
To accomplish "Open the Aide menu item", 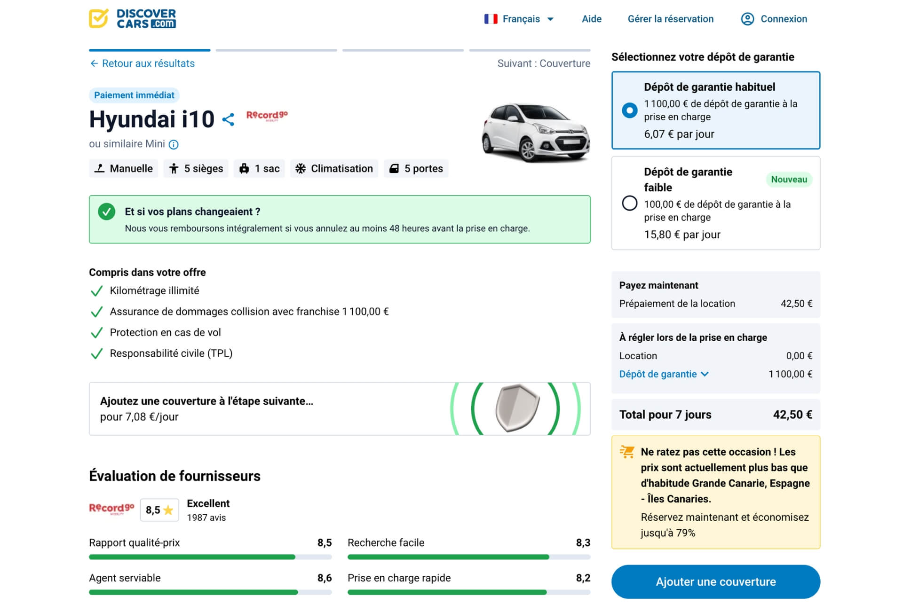I will point(591,19).
